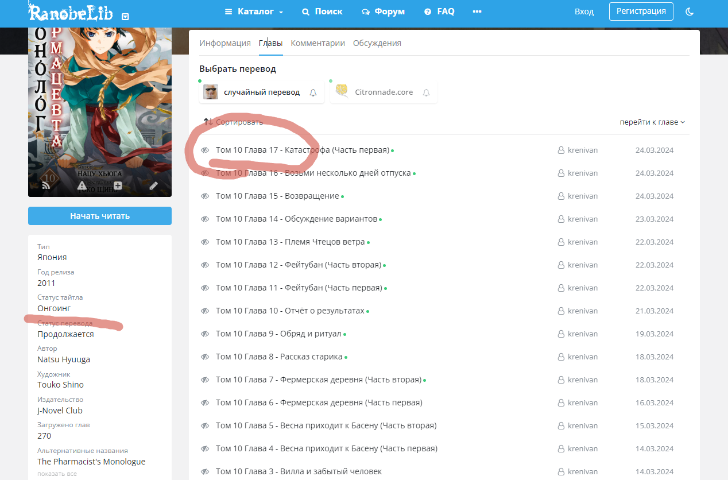This screenshot has height=480, width=728.
Task: Click the sort arrows icon beside Сортировать
Action: (208, 122)
